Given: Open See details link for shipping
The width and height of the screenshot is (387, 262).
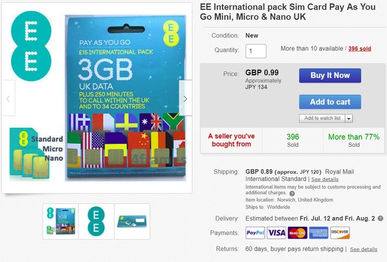Looking at the screenshot, I should 325,180.
